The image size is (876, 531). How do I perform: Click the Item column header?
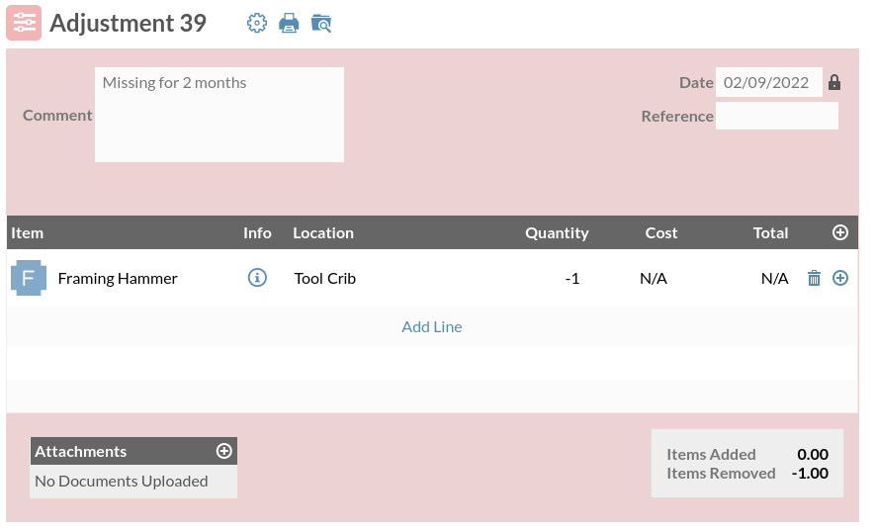click(x=27, y=233)
